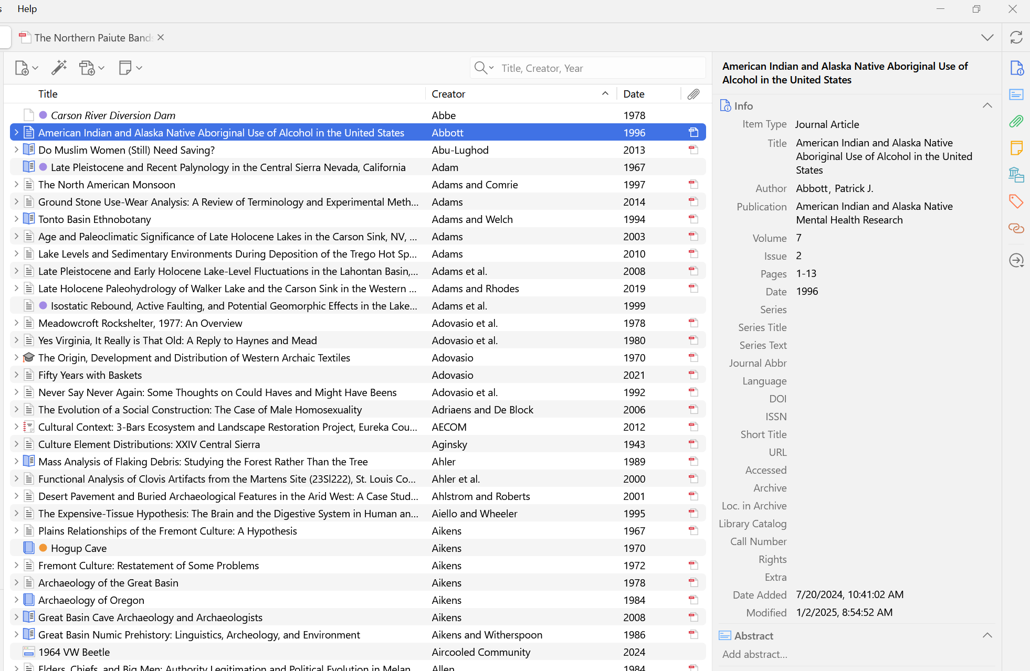
Task: Click the New Note toolbar icon
Action: (x=125, y=68)
